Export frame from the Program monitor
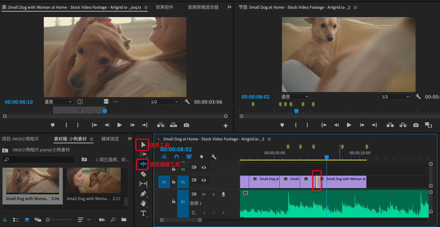The height and width of the screenshot is (227, 440). tap(416, 125)
